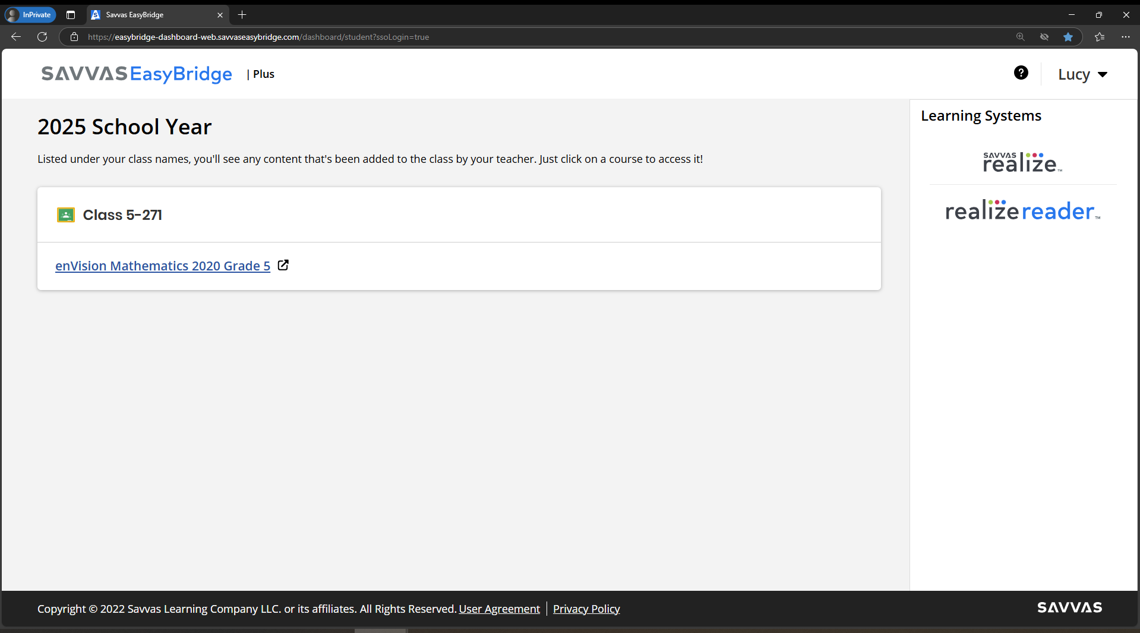The height and width of the screenshot is (633, 1140).
Task: Open the Privacy Policy link
Action: click(x=586, y=609)
